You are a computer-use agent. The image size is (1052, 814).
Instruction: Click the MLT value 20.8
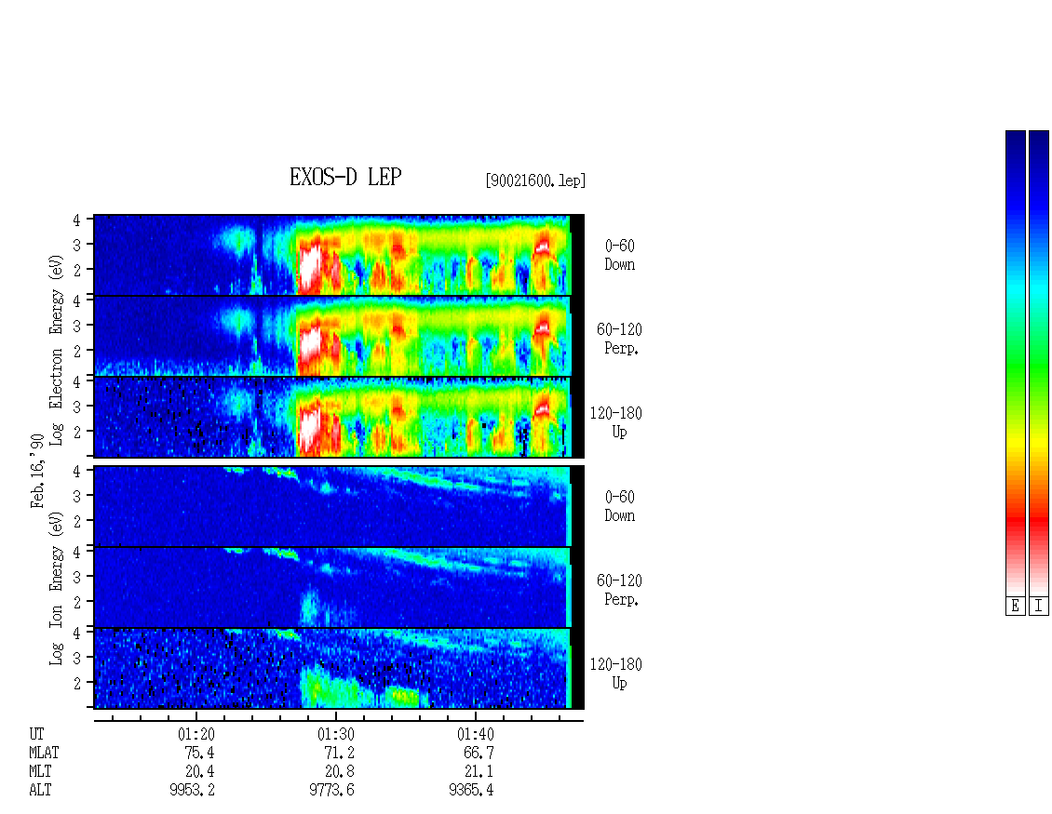(x=340, y=771)
